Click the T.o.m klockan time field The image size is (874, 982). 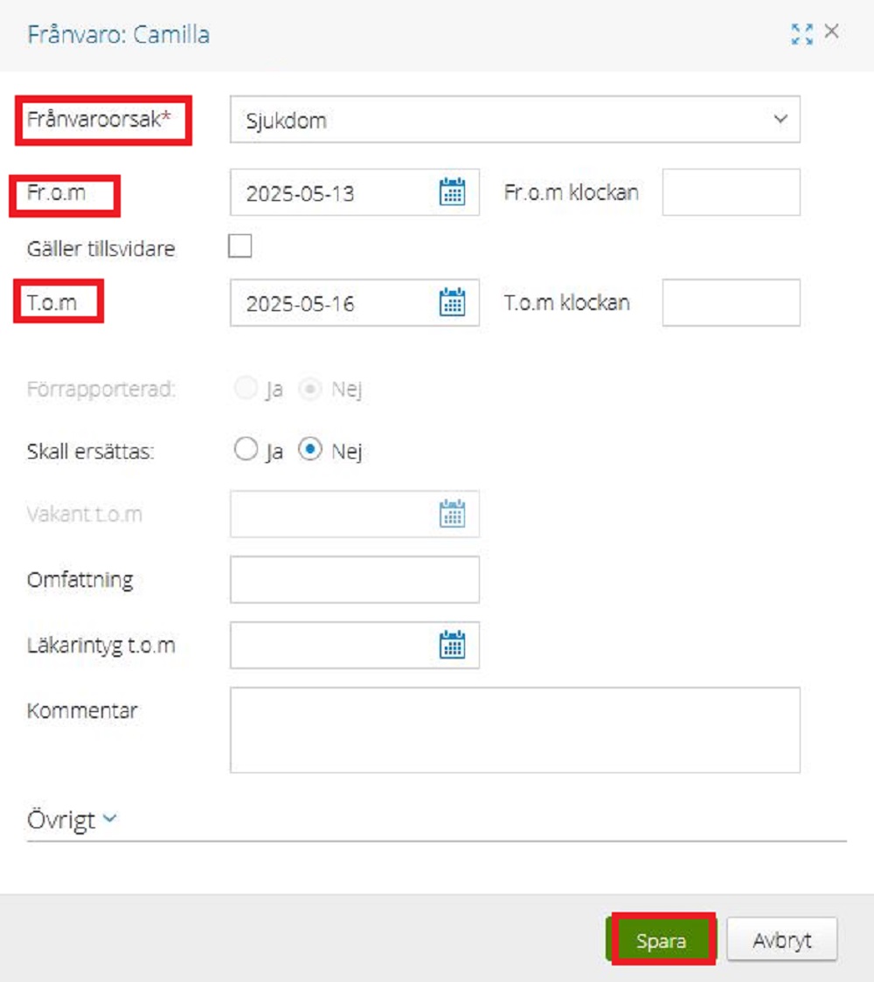click(731, 303)
